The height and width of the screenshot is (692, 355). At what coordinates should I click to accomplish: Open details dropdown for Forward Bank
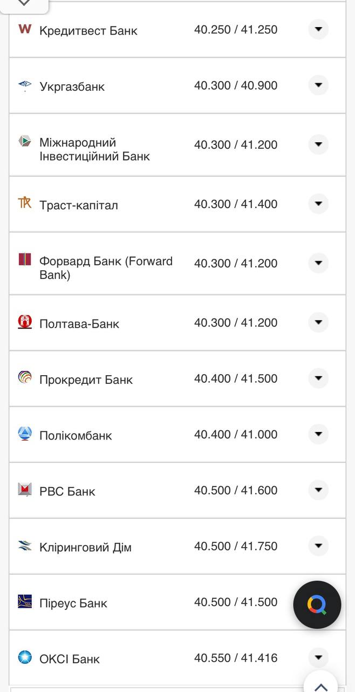(318, 263)
